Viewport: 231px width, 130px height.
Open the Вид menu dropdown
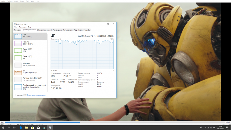29,27
